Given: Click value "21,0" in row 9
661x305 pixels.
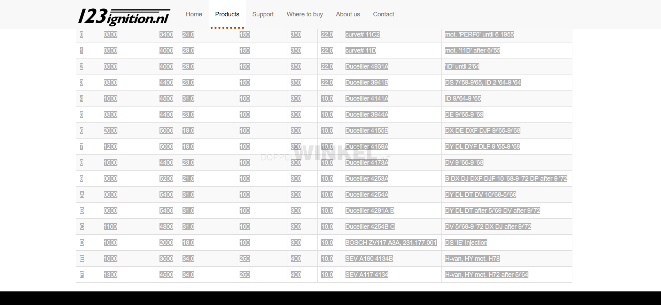Looking at the screenshot, I should (188, 179).
